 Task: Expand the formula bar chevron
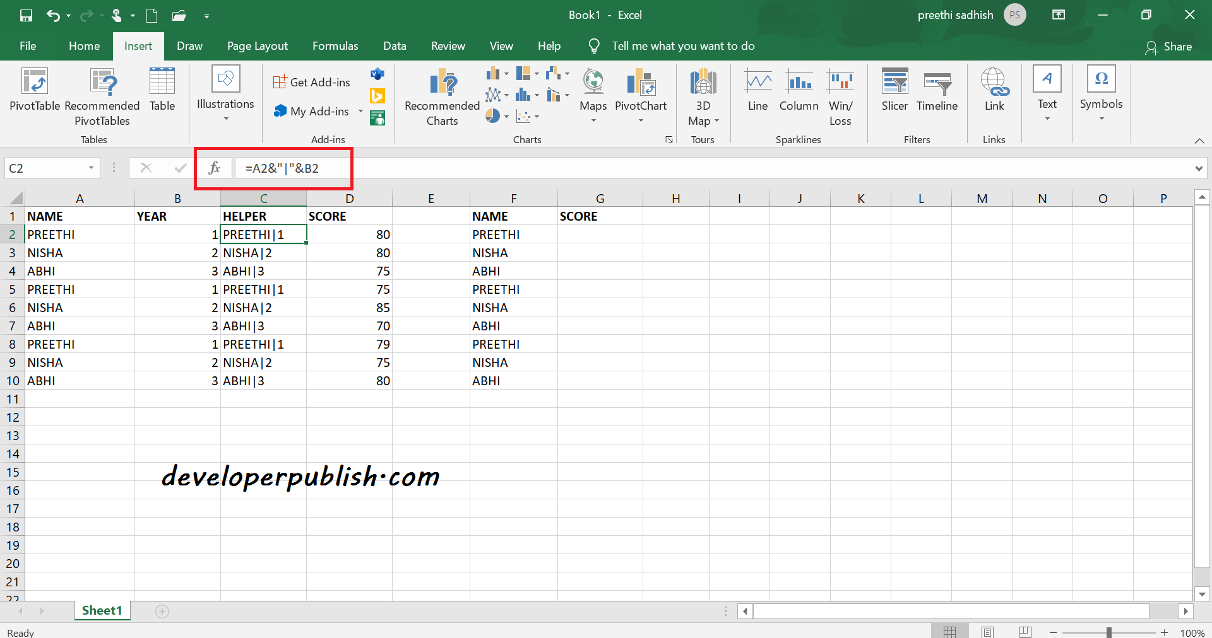[x=1197, y=168]
